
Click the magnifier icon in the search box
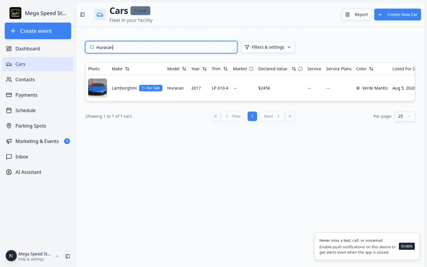coord(92,47)
